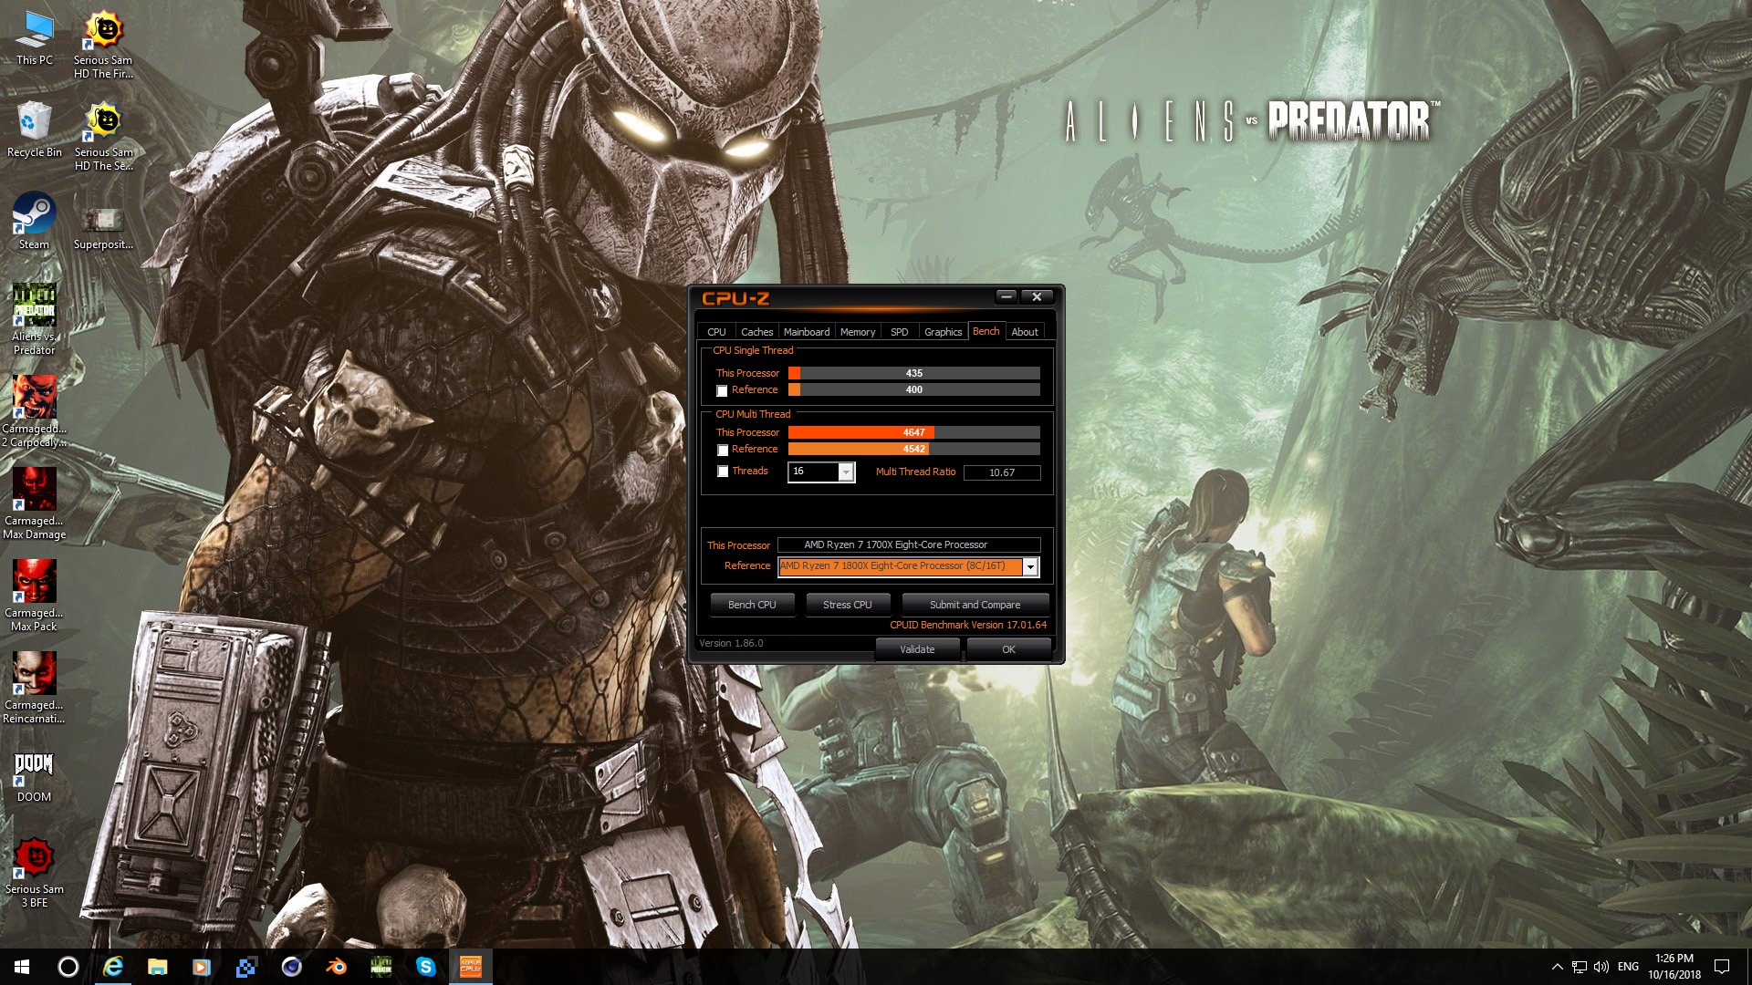Click single thread Reference bar 400
Image resolution: width=1752 pixels, height=985 pixels.
tap(913, 389)
